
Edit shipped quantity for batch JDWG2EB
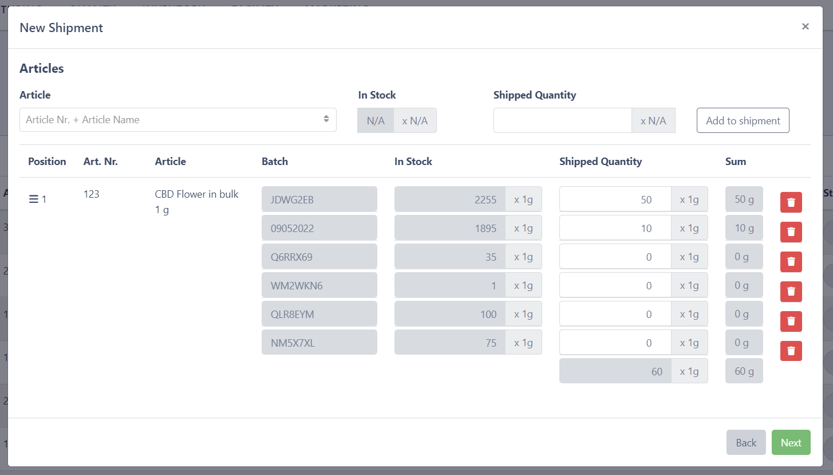615,199
